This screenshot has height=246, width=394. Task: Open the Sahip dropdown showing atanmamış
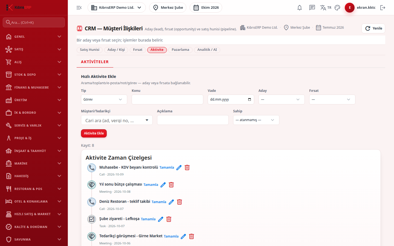point(256,120)
